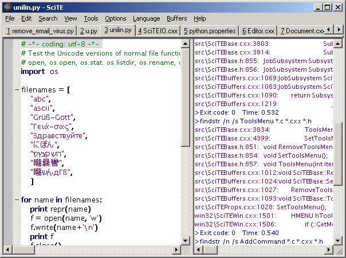Click the tab bar scroll left arrow

329,29
